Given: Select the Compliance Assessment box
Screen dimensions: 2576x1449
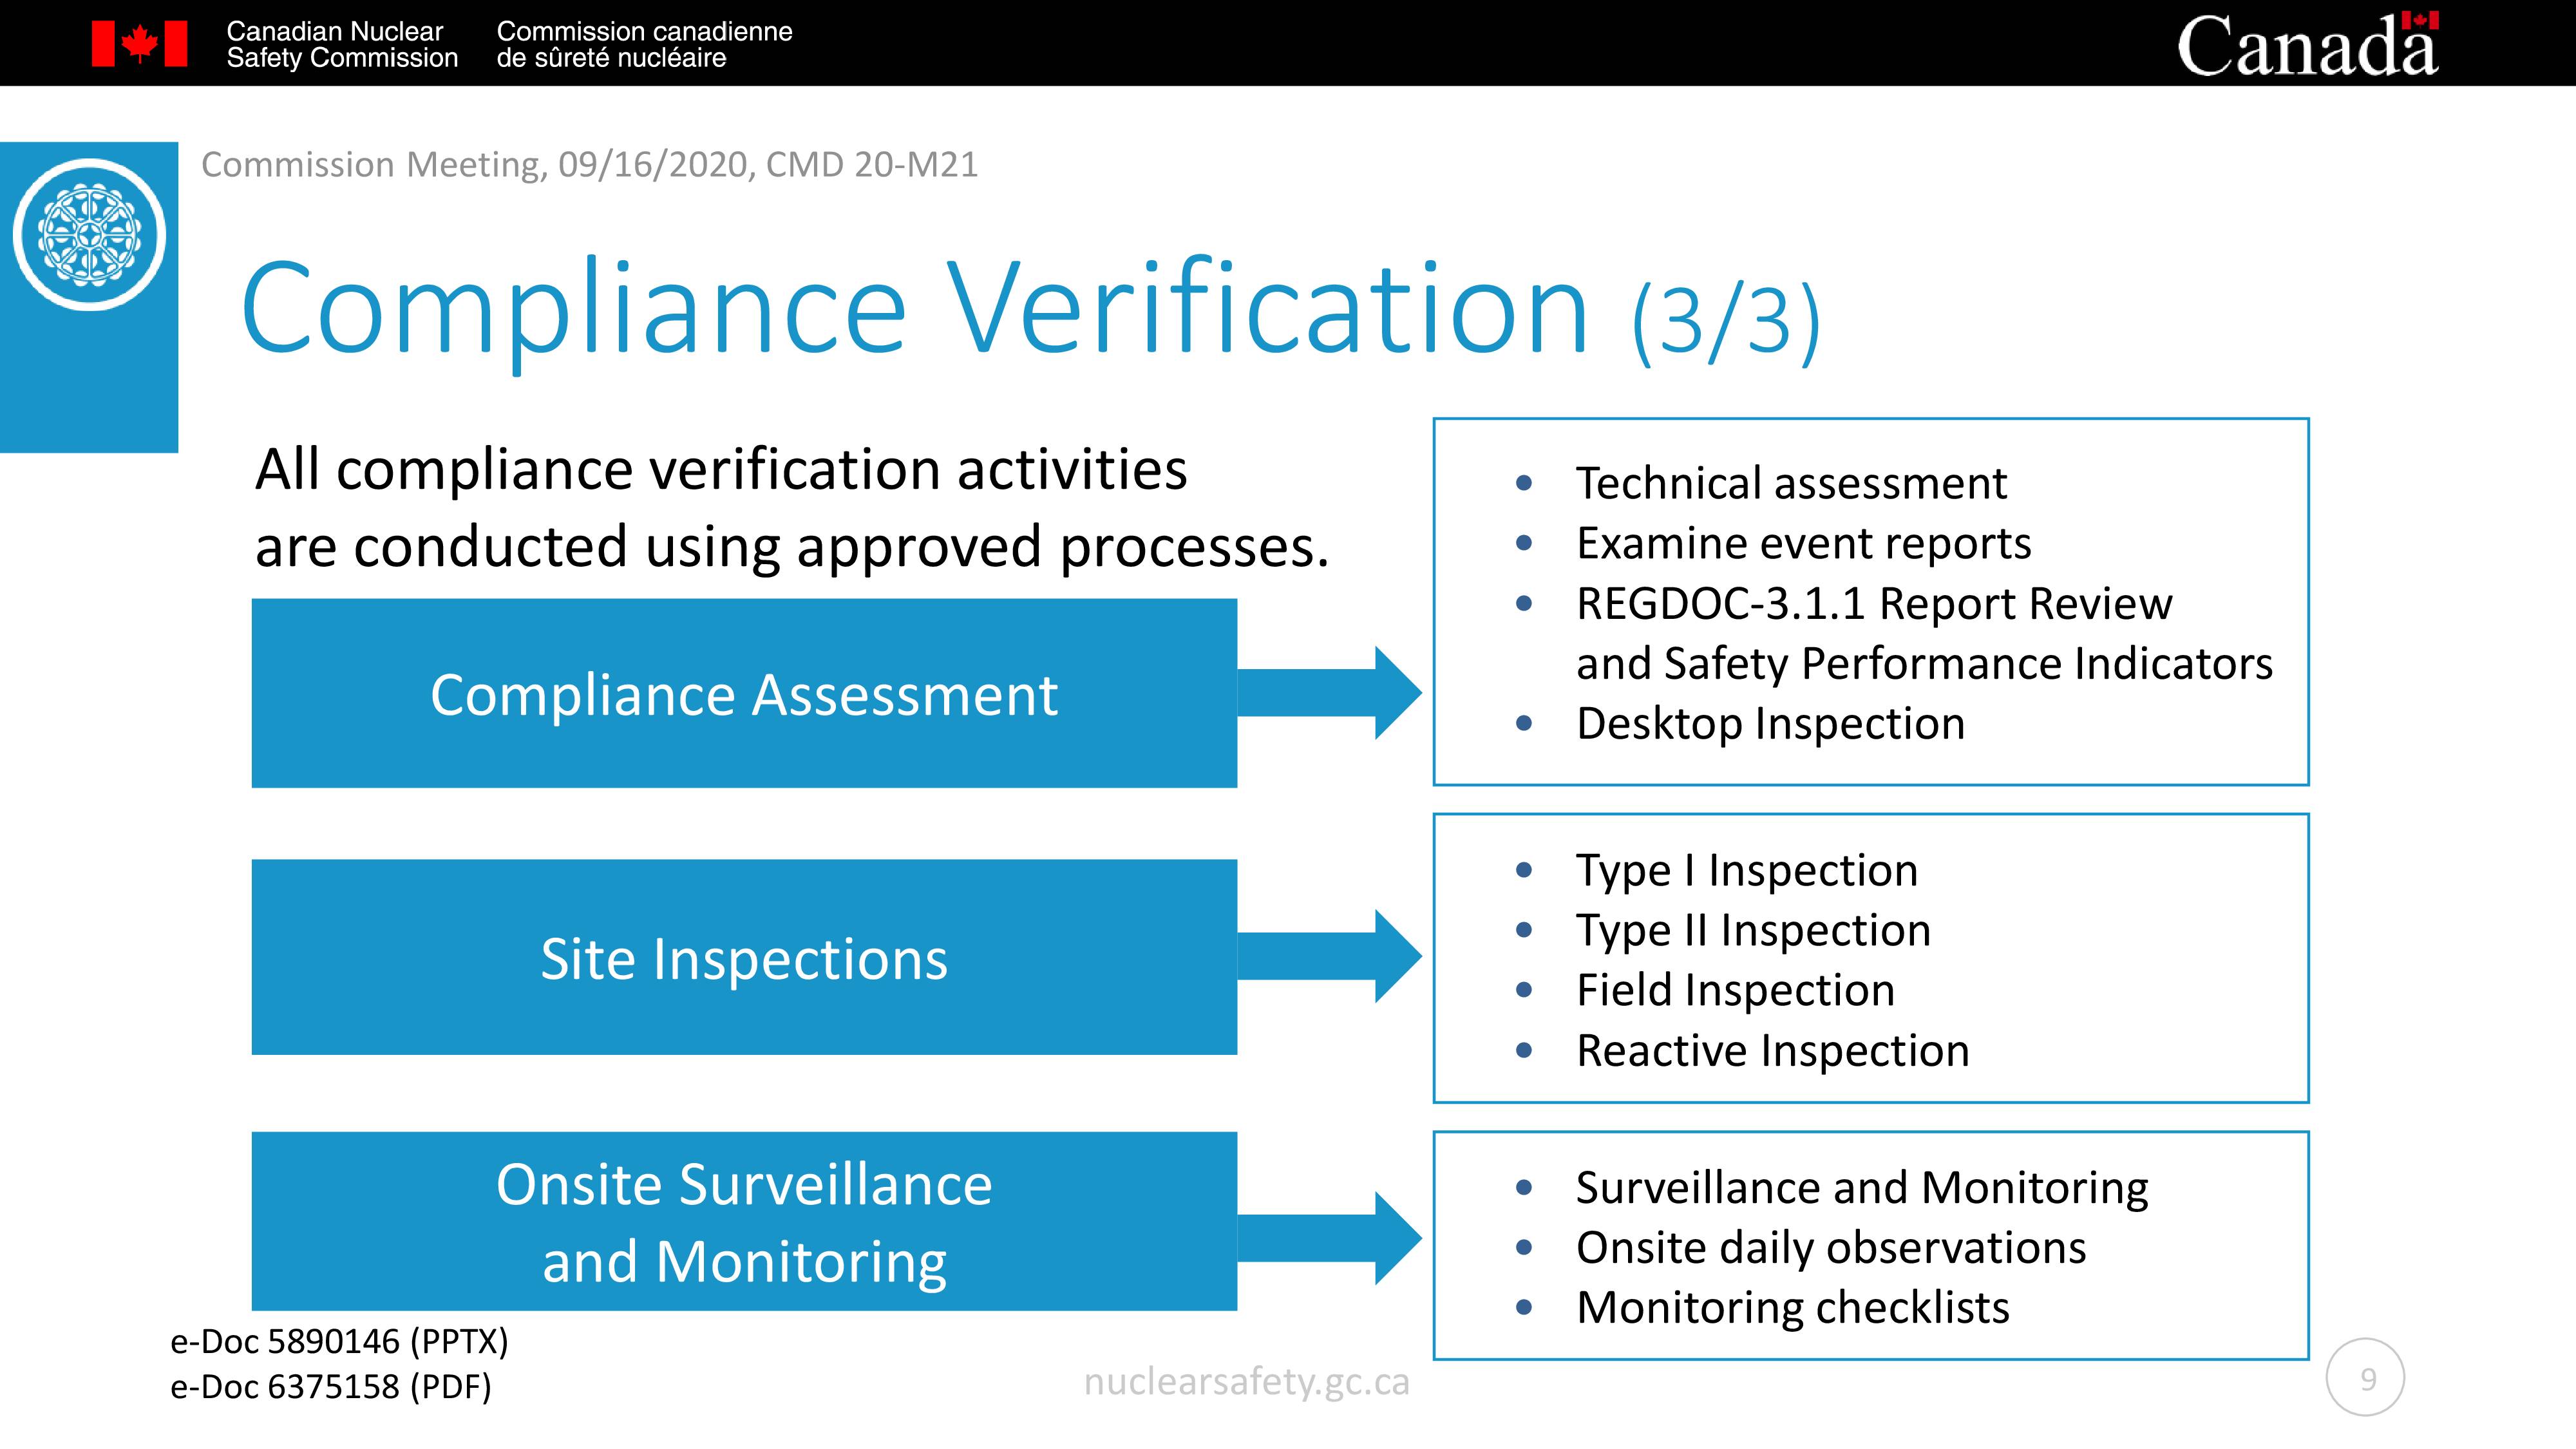Looking at the screenshot, I should [744, 693].
